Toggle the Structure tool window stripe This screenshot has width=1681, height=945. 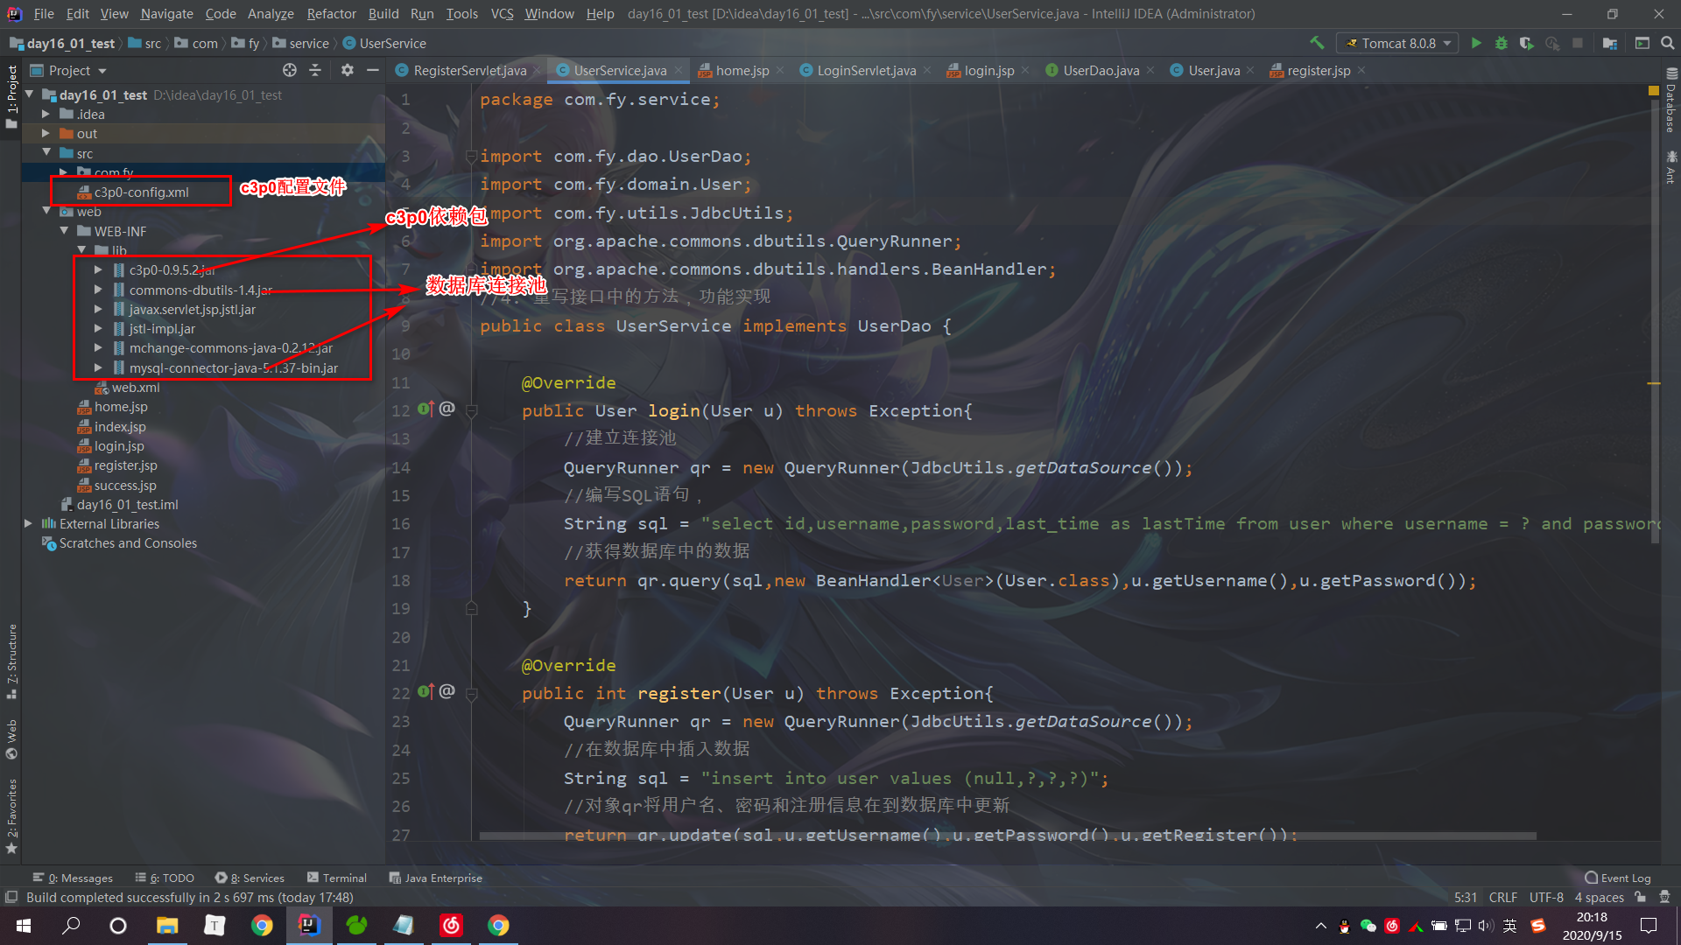[x=11, y=661]
